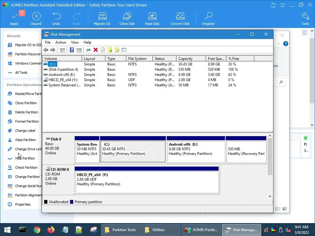Image resolution: width=315 pixels, height=236 pixels.
Task: Select Change Label in sidebar
Action: pyautogui.click(x=22, y=131)
